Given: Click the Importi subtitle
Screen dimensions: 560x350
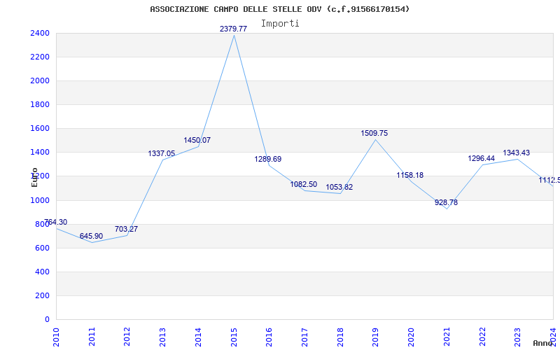Looking at the screenshot, I should pos(280,24).
